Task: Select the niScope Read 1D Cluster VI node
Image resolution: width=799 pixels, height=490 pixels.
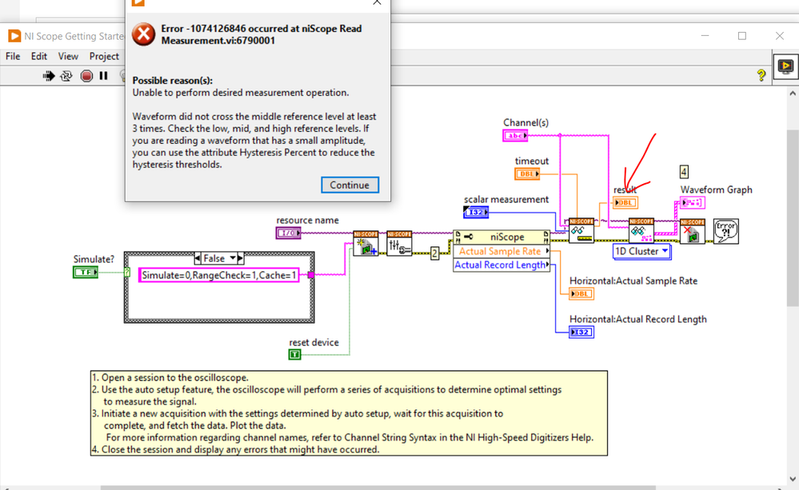Action: pyautogui.click(x=641, y=231)
